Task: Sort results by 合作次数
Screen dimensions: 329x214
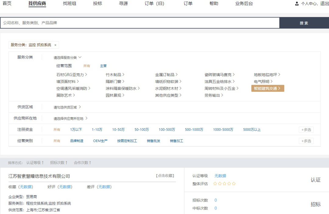Action: pyautogui.click(x=82, y=163)
